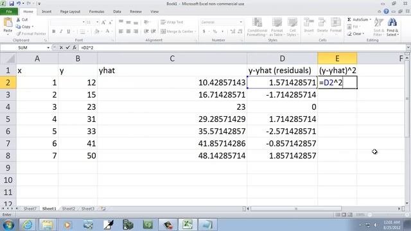Image resolution: width=411 pixels, height=231 pixels.
Task: Toggle Wrap Text
Action: click(171, 22)
